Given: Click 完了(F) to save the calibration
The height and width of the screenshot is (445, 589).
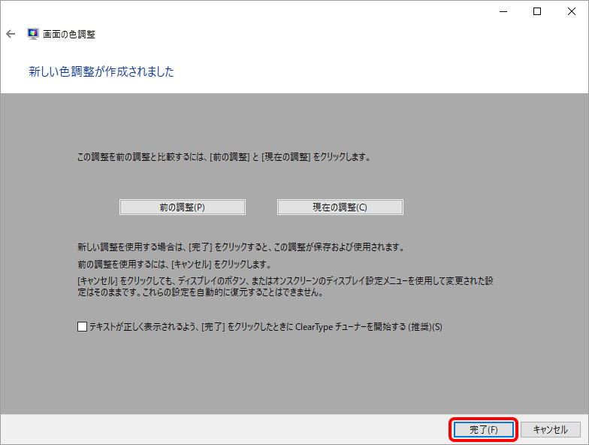Looking at the screenshot, I should 483,430.
